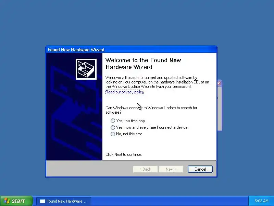Click the grayed-out Back button

coord(145,169)
